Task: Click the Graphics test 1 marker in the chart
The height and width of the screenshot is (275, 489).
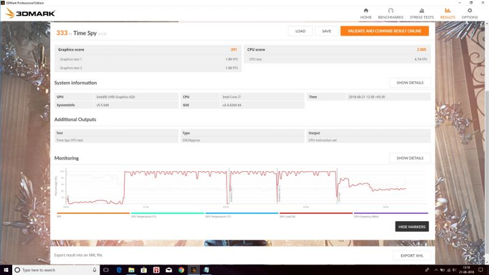Action: [x=231, y=194]
